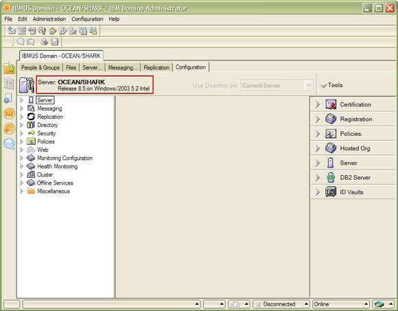Switch to the People & Groups tab

pyautogui.click(x=40, y=67)
